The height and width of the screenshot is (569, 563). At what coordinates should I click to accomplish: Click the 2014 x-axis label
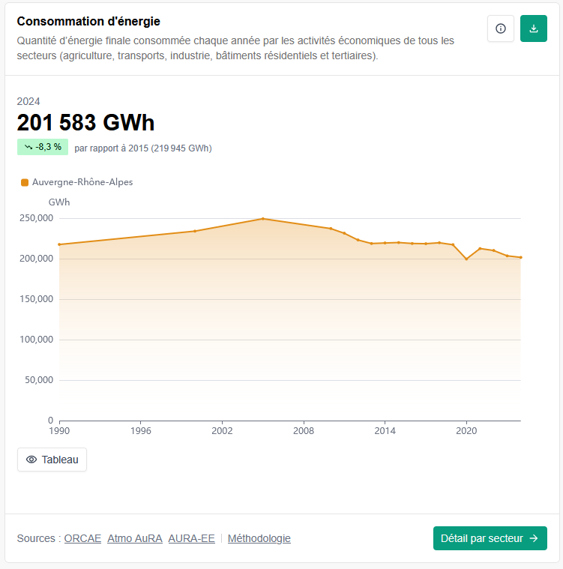pos(385,431)
